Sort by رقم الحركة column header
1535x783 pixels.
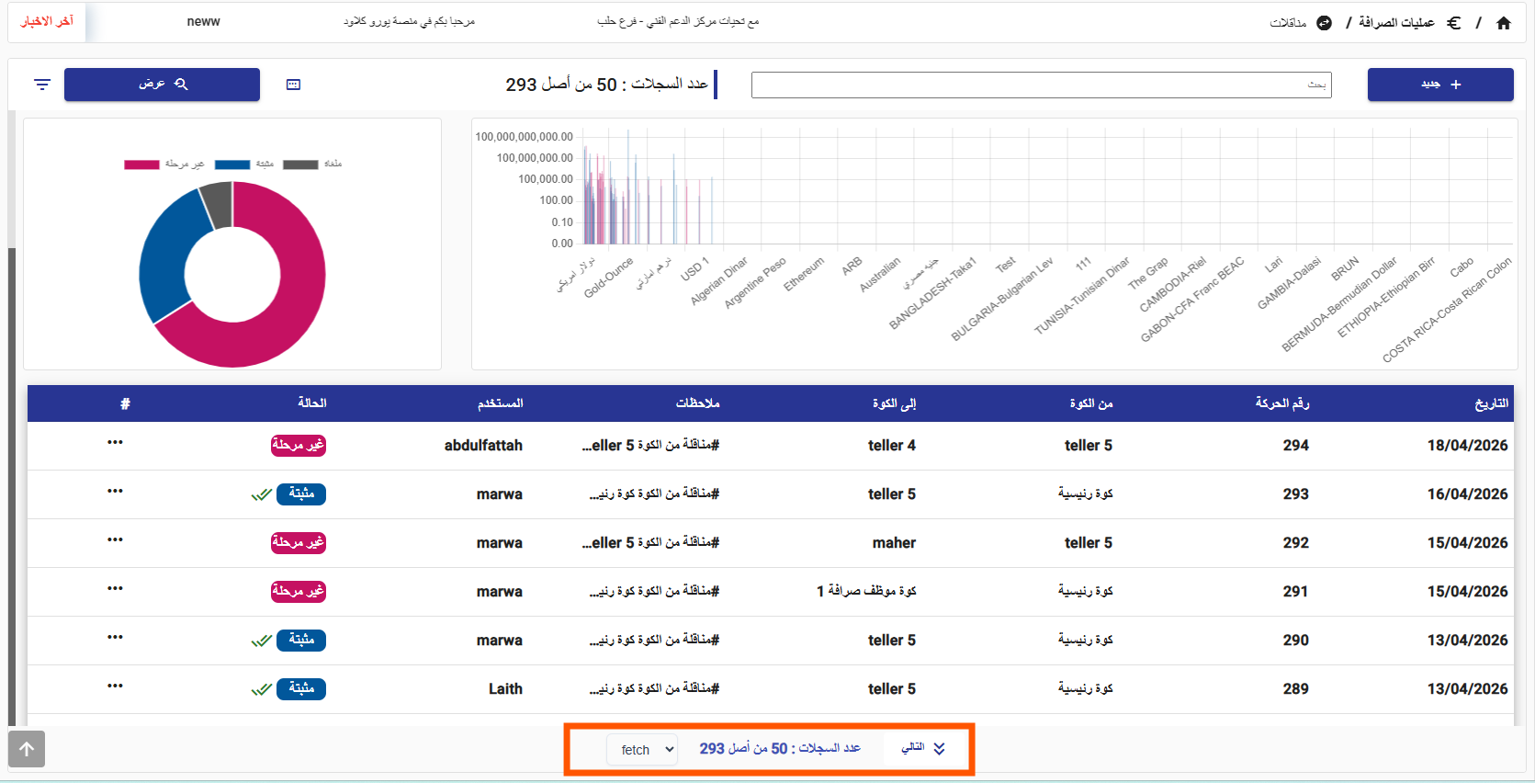click(x=1281, y=403)
